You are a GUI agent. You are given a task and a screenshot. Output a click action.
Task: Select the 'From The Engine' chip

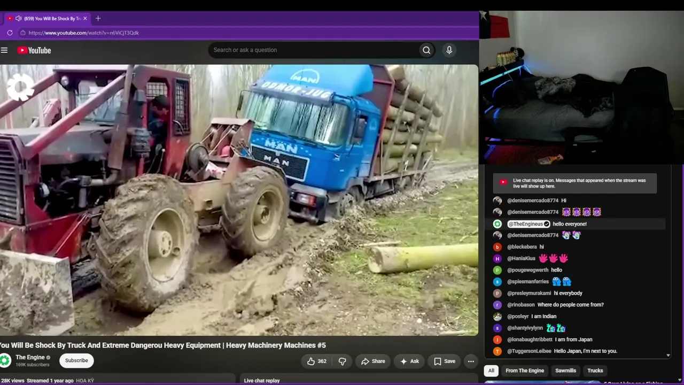525,371
